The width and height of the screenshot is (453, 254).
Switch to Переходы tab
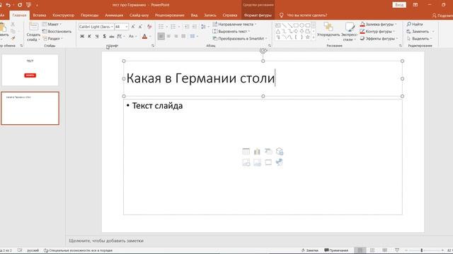tap(89, 16)
